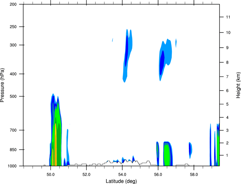Select the Pressure (hPa) axis title

click(2, 85)
